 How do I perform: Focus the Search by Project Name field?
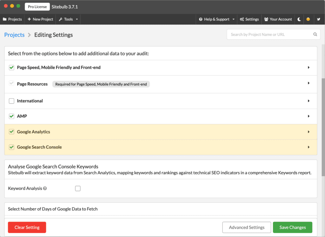[x=273, y=34]
